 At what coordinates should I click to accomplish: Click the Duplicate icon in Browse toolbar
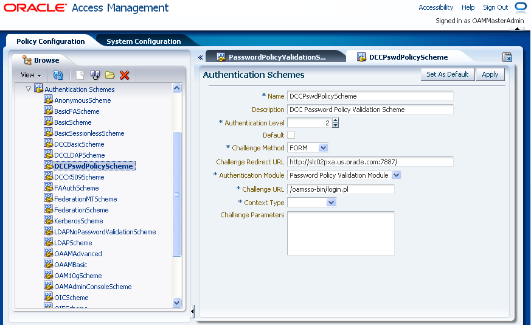[95, 75]
